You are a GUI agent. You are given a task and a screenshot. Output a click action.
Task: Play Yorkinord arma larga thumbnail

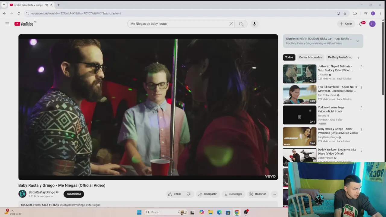299,115
